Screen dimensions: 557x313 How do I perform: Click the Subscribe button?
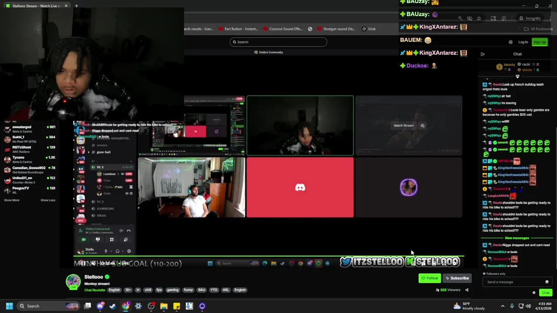tap(457, 278)
